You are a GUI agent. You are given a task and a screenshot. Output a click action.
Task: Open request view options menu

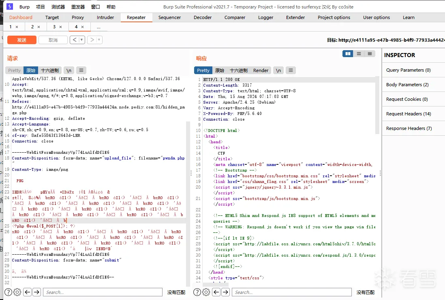pyautogui.click(x=81, y=70)
